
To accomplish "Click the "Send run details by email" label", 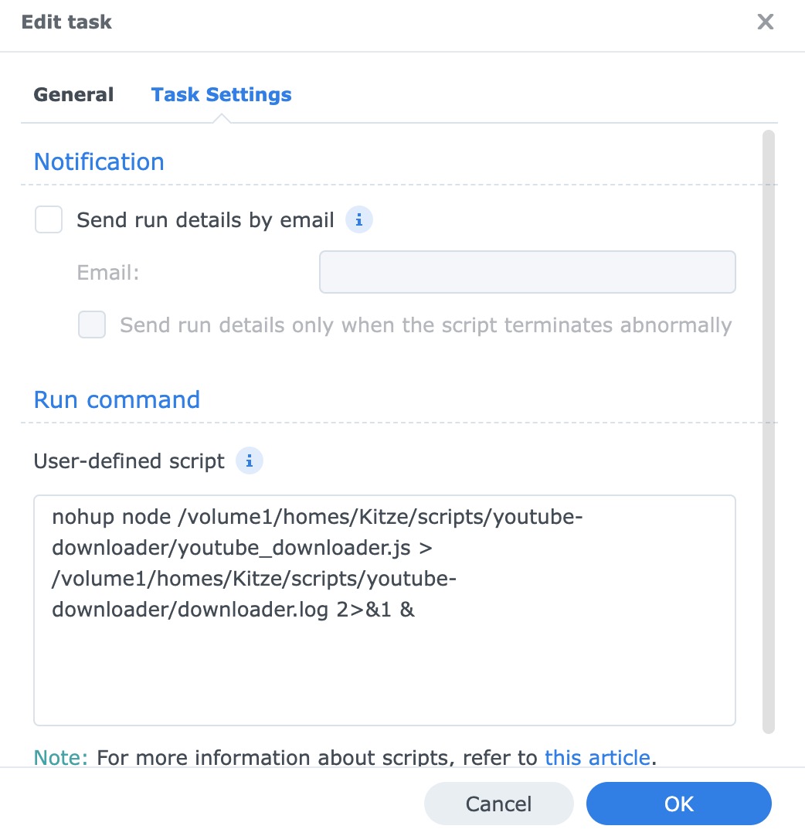I will tap(205, 220).
